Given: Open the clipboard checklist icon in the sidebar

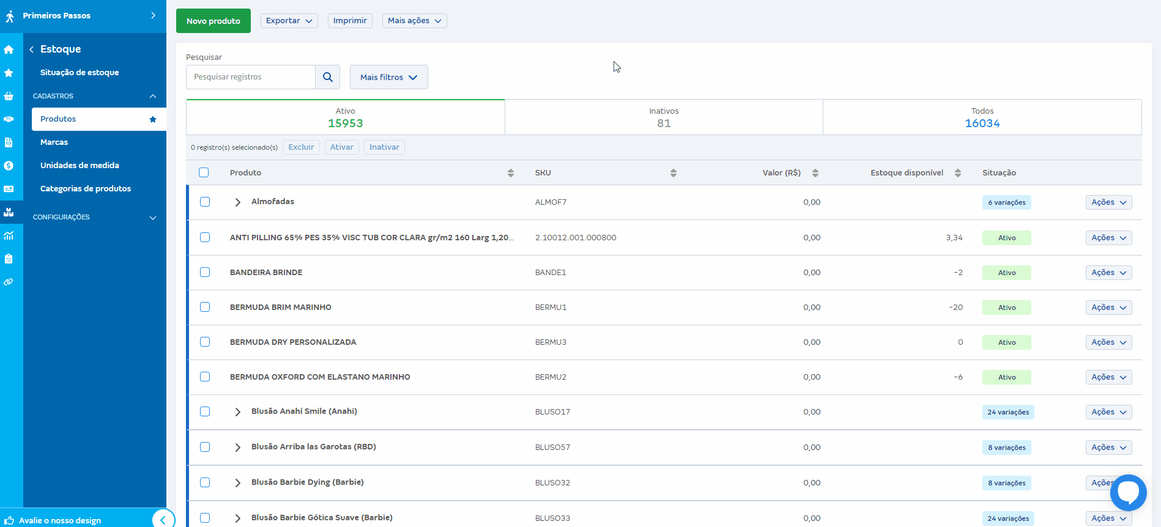Looking at the screenshot, I should (x=9, y=259).
